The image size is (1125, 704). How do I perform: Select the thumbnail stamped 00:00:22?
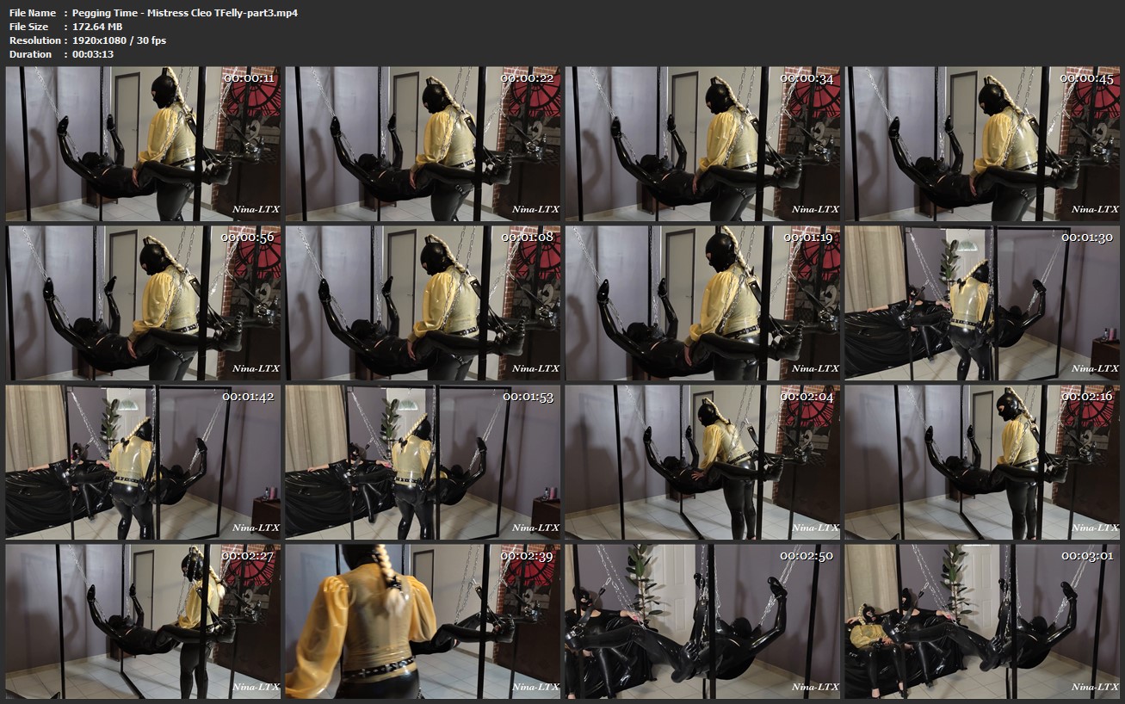[x=423, y=144]
